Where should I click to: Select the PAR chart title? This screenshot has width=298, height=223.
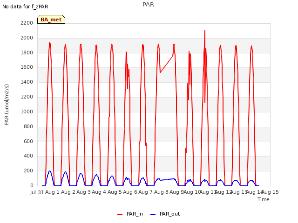[x=148, y=5]
